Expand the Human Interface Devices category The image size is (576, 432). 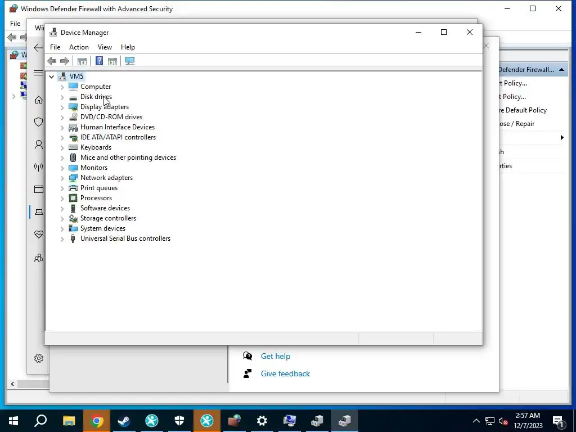pos(62,128)
